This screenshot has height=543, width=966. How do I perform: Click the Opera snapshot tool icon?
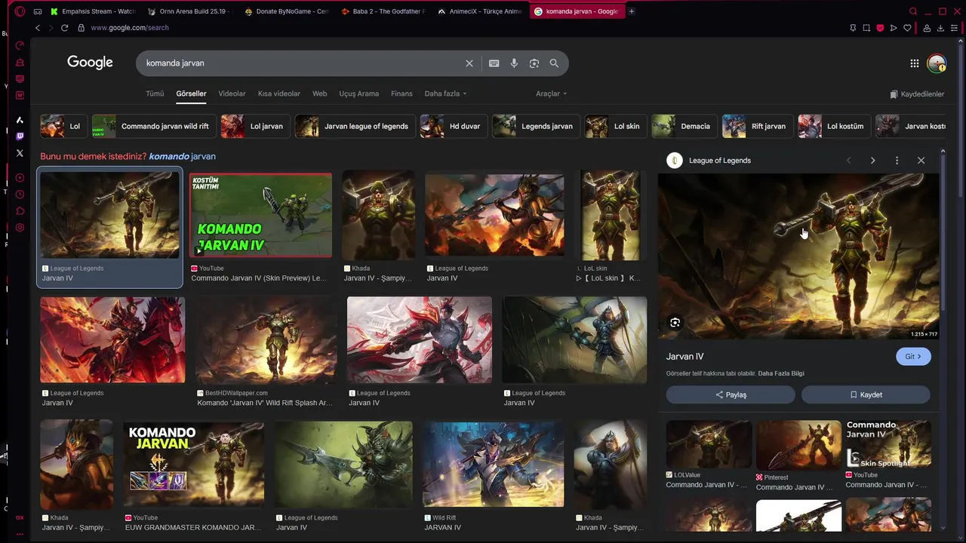point(866,28)
